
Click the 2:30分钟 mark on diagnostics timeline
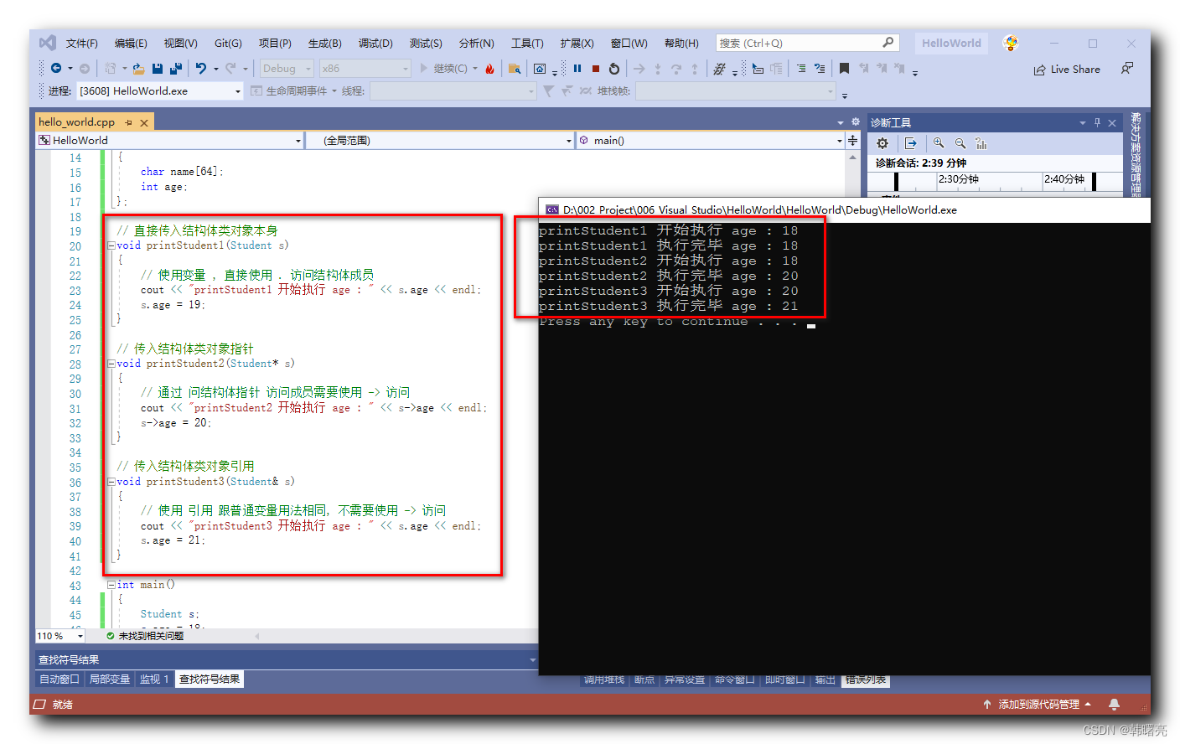[958, 179]
